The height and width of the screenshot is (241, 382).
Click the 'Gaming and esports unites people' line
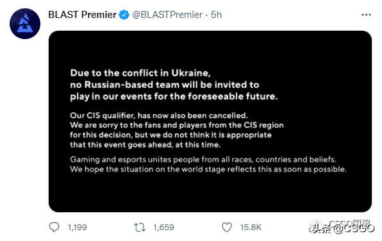click(203, 160)
